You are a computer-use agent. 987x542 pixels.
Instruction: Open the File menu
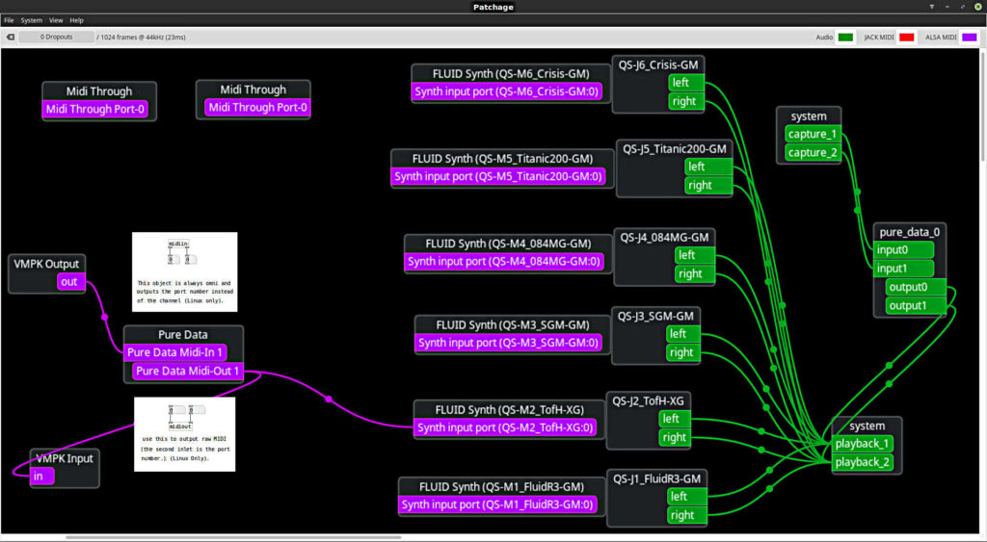[x=9, y=20]
